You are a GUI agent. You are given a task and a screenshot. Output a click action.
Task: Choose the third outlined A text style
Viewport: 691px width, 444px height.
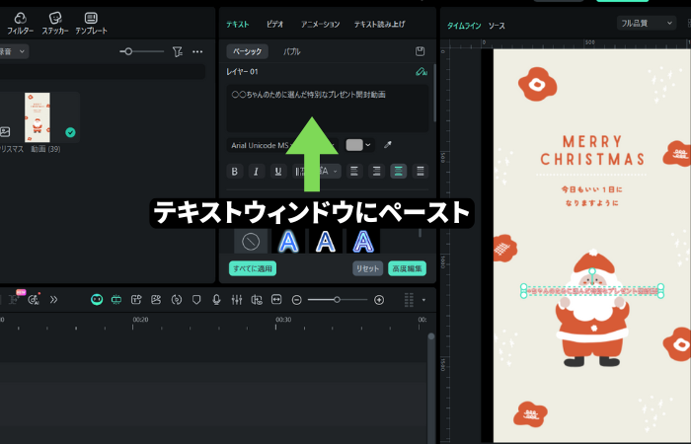363,242
